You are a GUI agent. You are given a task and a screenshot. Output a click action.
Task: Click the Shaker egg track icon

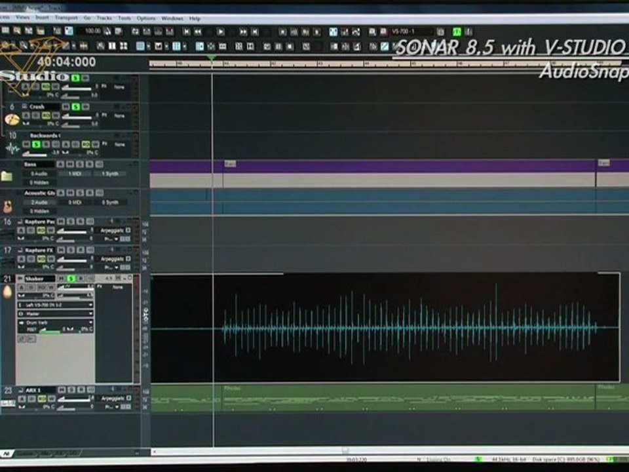click(x=7, y=292)
